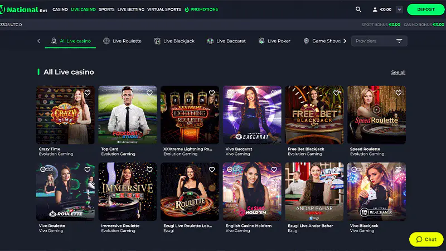Favorite Ezugi Live Roulette Lobby heart
The height and width of the screenshot is (251, 446).
[x=212, y=170]
